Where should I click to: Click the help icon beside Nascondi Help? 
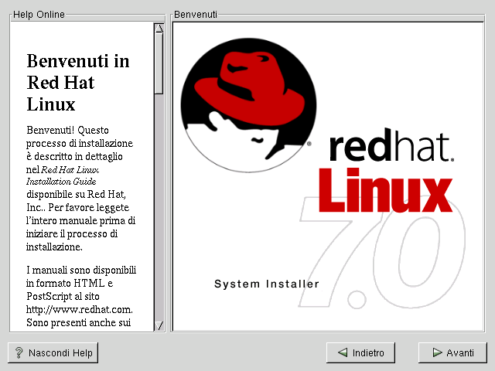(x=19, y=353)
